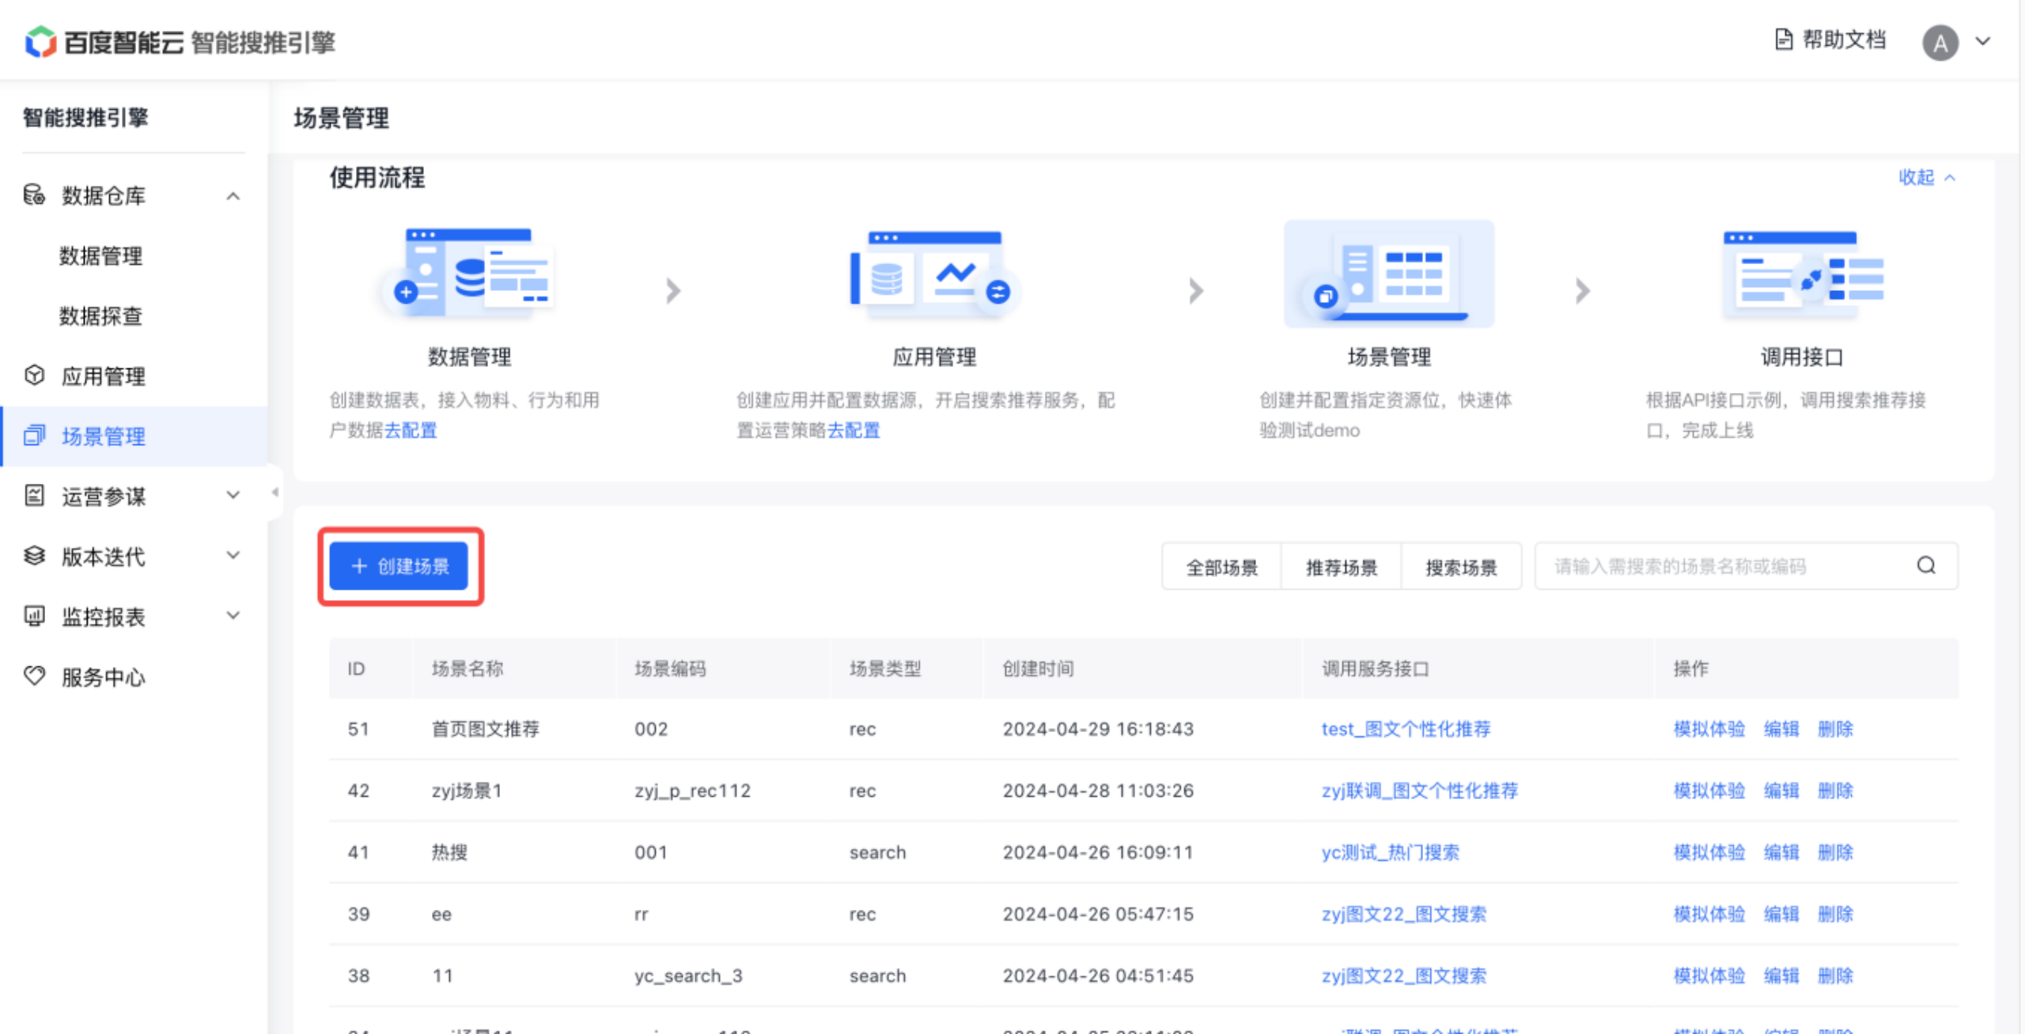Expand the 版本迭代 submenu chevron
The image size is (2025, 1034).
coord(233,556)
